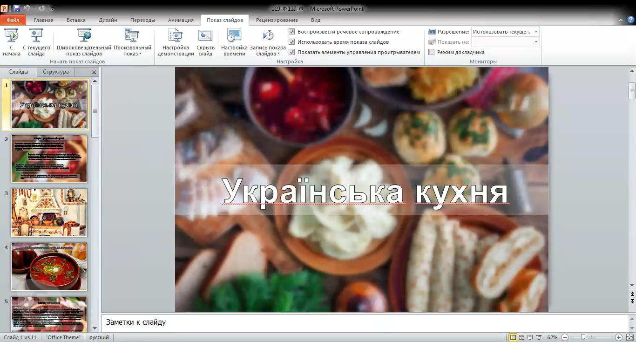This screenshot has width=636, height=342.
Task: Toggle 'Использовать время показа слайдов' checkbox
Action: click(292, 42)
